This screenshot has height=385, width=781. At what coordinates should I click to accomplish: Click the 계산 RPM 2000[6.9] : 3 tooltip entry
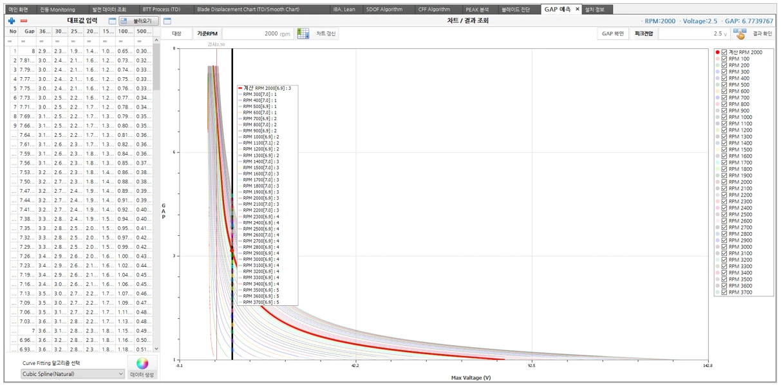click(265, 88)
